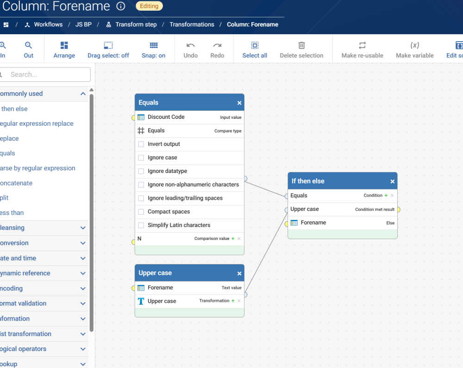
Task: Select Less than function in list
Action: 12,213
